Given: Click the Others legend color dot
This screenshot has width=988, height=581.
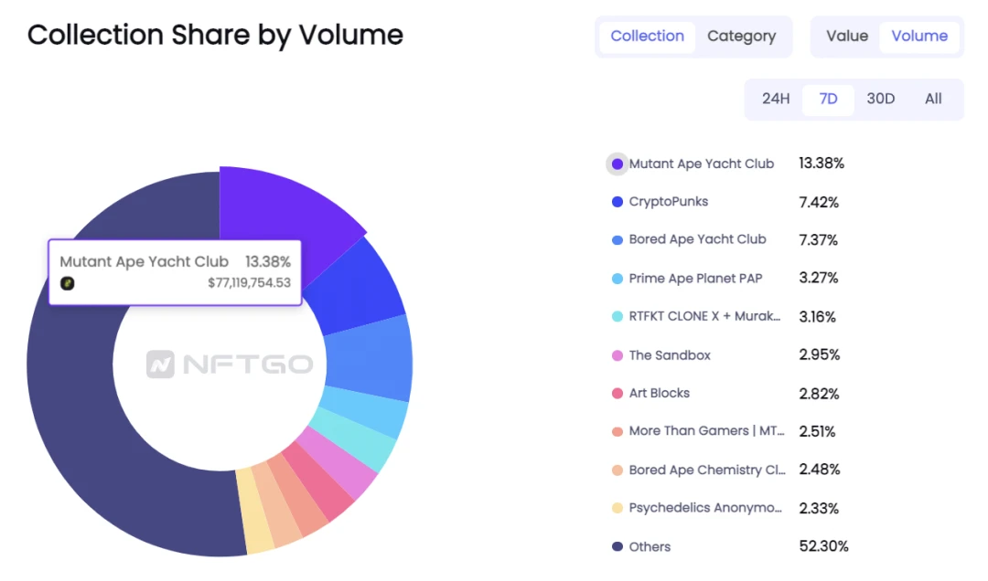Looking at the screenshot, I should 617,546.
